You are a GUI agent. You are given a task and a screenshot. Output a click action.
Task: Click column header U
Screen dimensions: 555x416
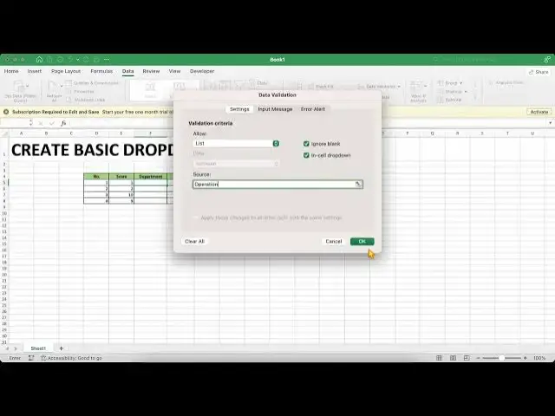point(532,133)
